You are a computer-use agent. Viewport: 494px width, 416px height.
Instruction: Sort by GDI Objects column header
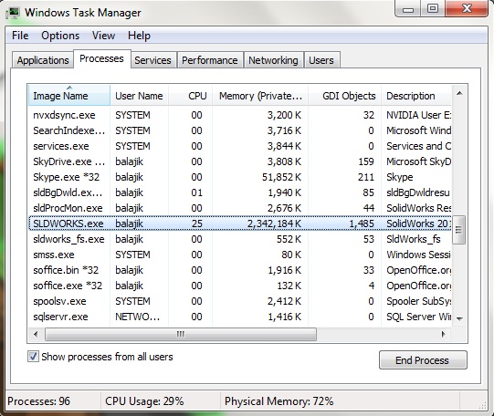tap(344, 96)
